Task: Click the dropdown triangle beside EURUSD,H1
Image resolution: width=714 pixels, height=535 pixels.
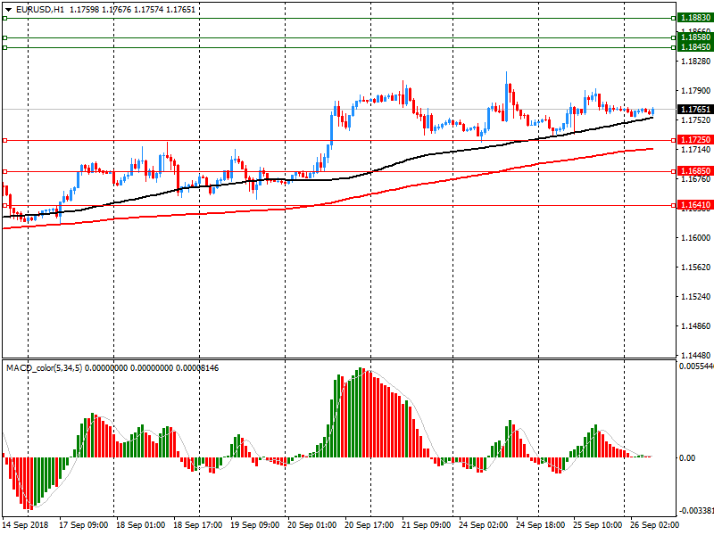Action: pos(8,9)
